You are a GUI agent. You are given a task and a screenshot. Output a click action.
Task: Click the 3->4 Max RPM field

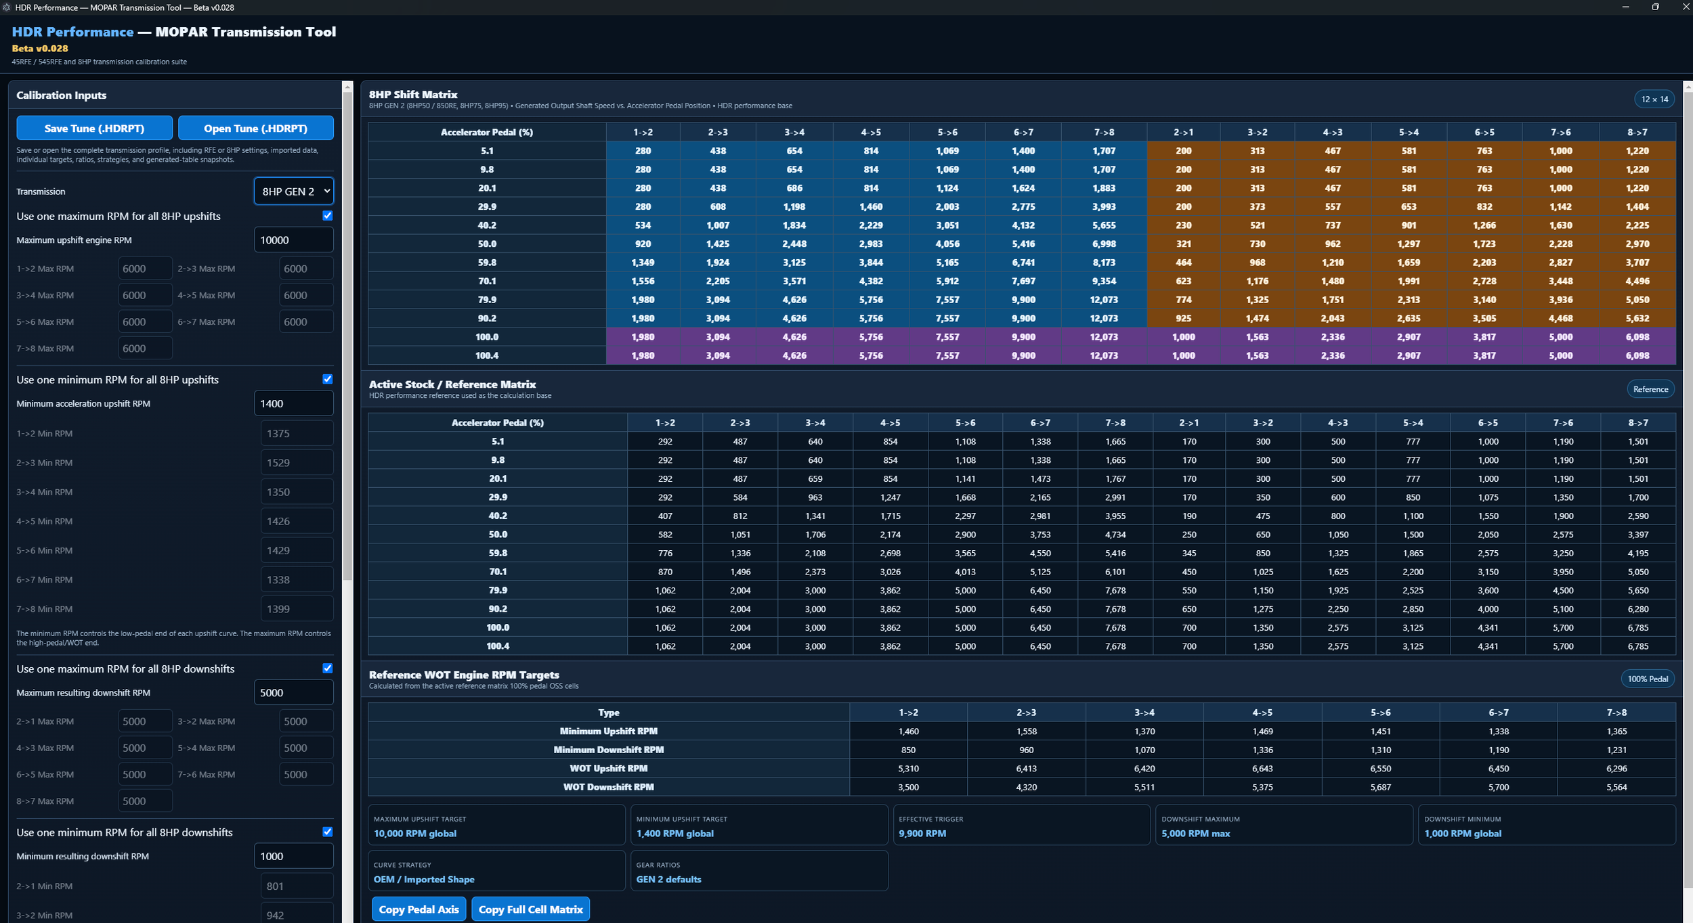145,295
